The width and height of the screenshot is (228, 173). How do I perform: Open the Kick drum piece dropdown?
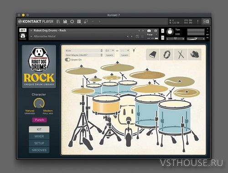84,51
